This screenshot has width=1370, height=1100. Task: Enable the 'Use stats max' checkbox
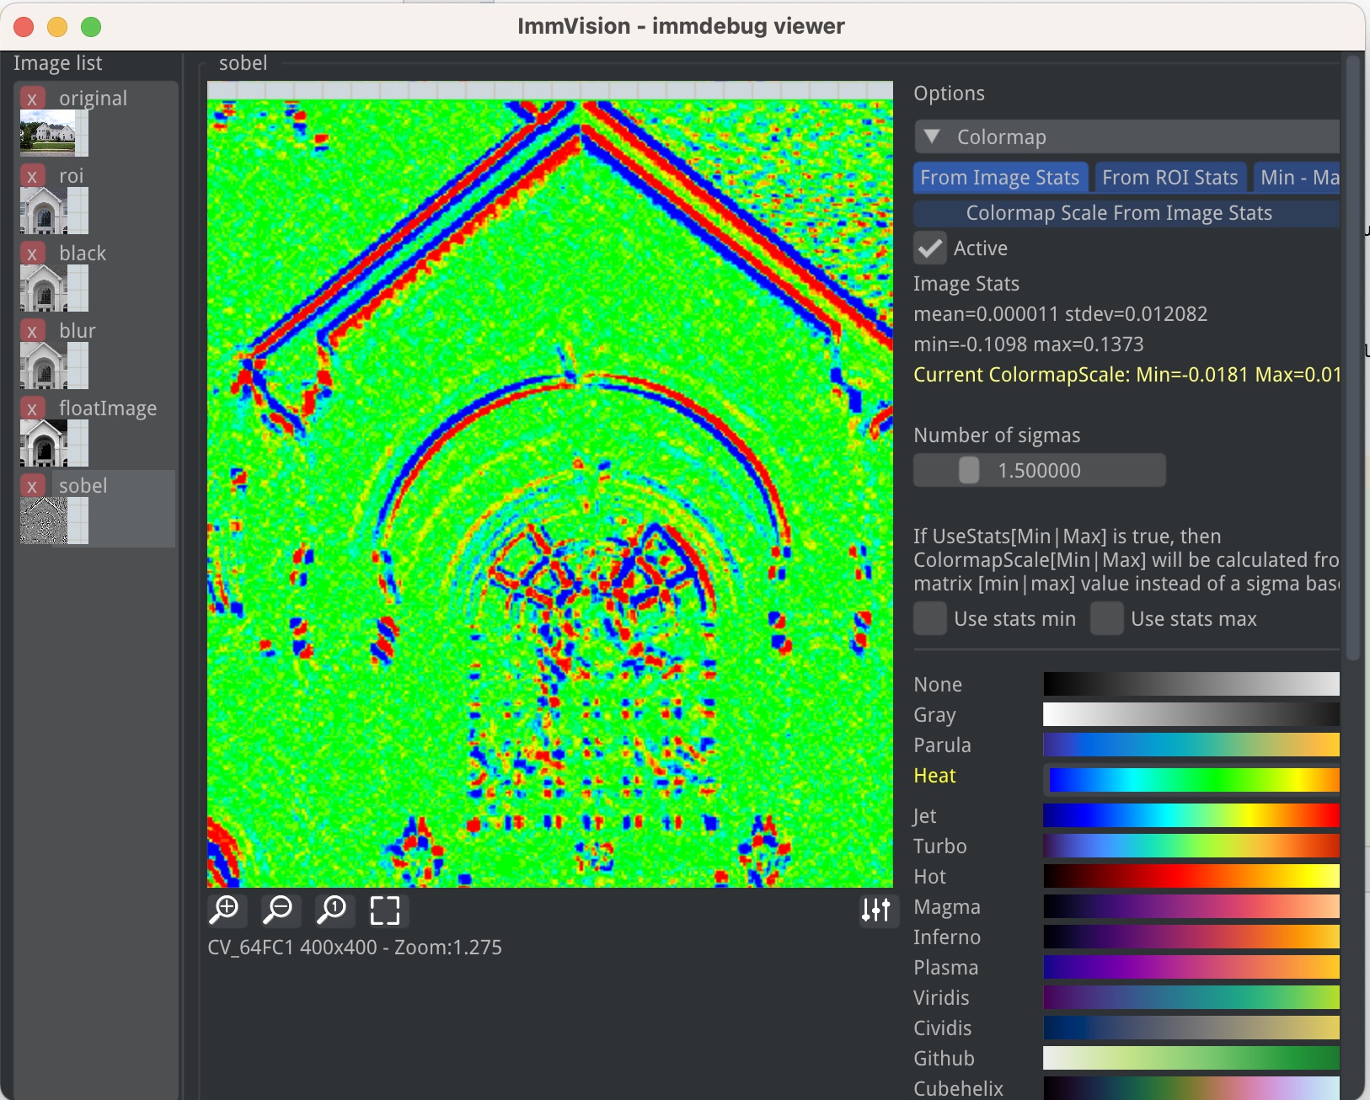coord(1108,618)
